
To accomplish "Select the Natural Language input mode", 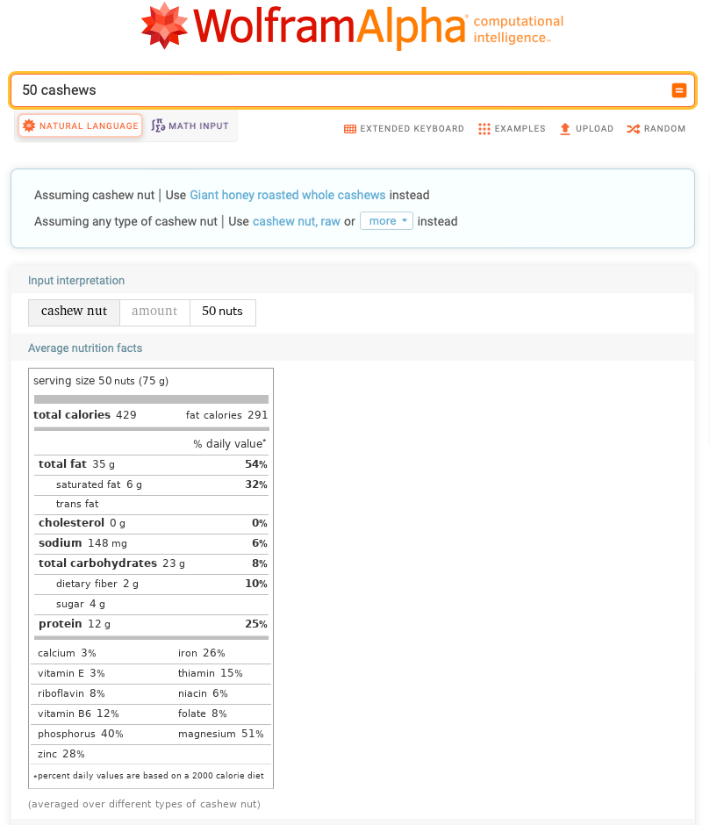I will (x=81, y=126).
